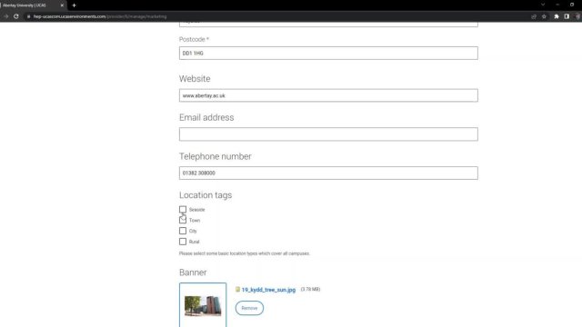Image resolution: width=582 pixels, height=327 pixels.
Task: Open the 19_kydd_tree_sun.jpg file link
Action: point(268,290)
